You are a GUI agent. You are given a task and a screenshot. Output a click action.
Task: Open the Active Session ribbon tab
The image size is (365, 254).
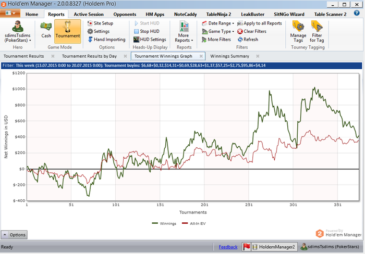point(89,15)
